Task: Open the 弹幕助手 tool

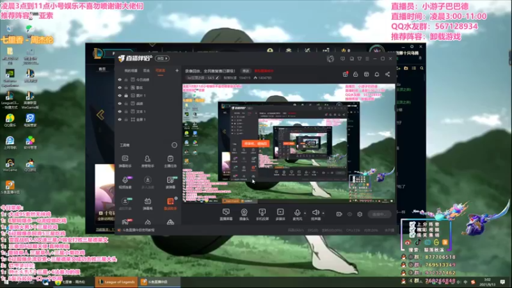Action: [x=125, y=161]
